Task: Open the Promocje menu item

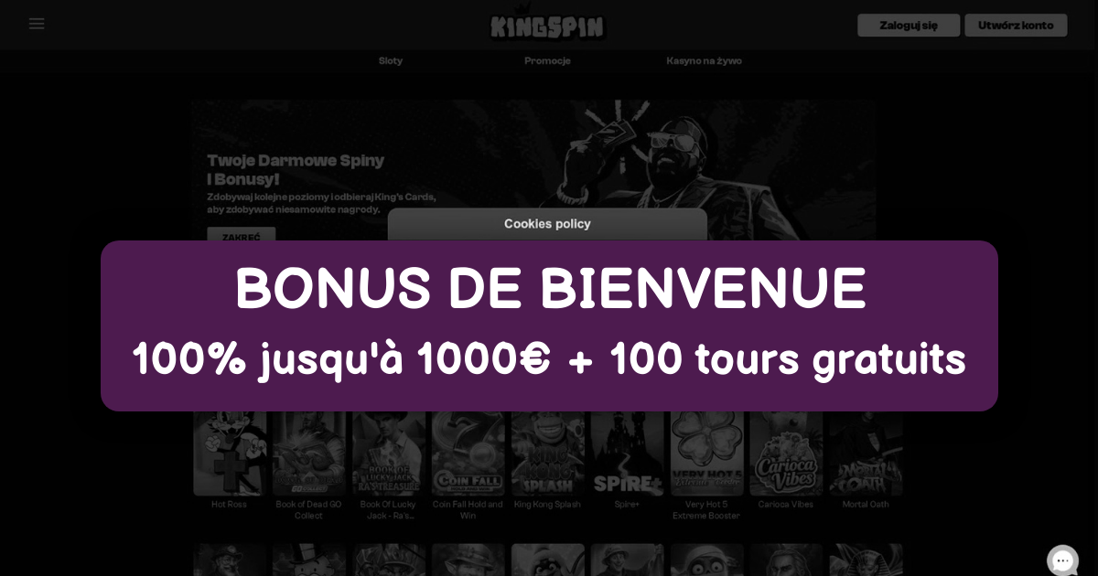Action: click(x=547, y=61)
